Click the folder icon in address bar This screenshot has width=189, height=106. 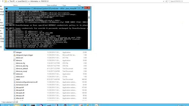(6, 1)
